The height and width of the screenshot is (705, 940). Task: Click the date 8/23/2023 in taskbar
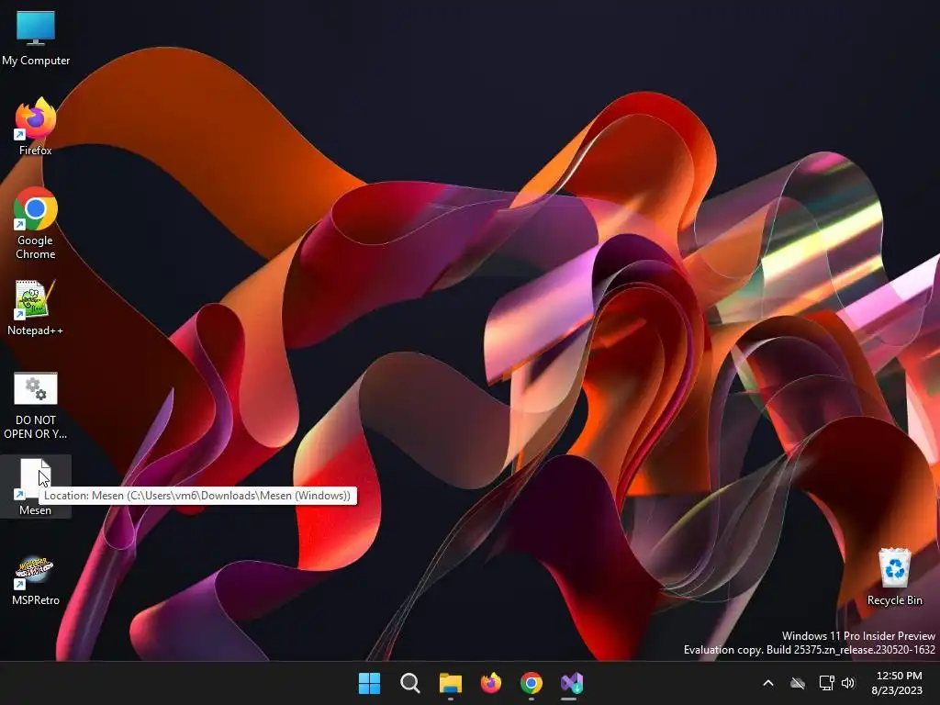(897, 690)
